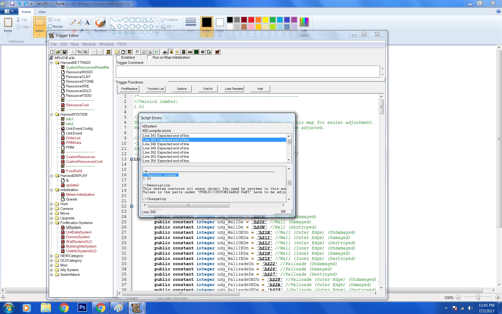Click the Load Template button
Screen dimensions: 502x314
[x=234, y=89]
